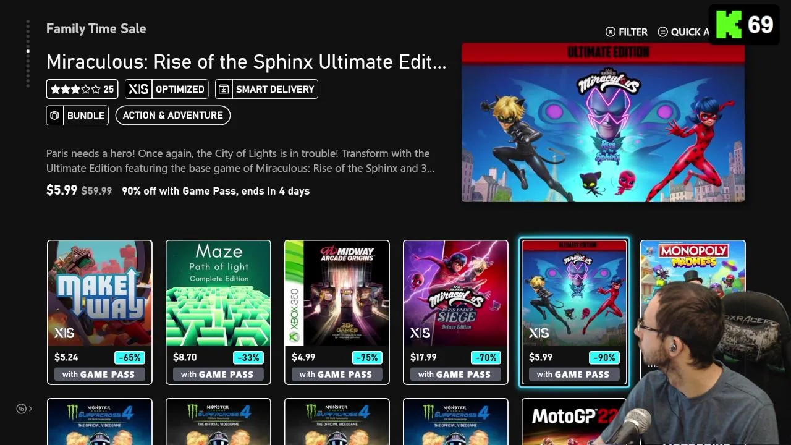Open the Filter option
Viewport: 791px width, 445px height.
tap(626, 32)
